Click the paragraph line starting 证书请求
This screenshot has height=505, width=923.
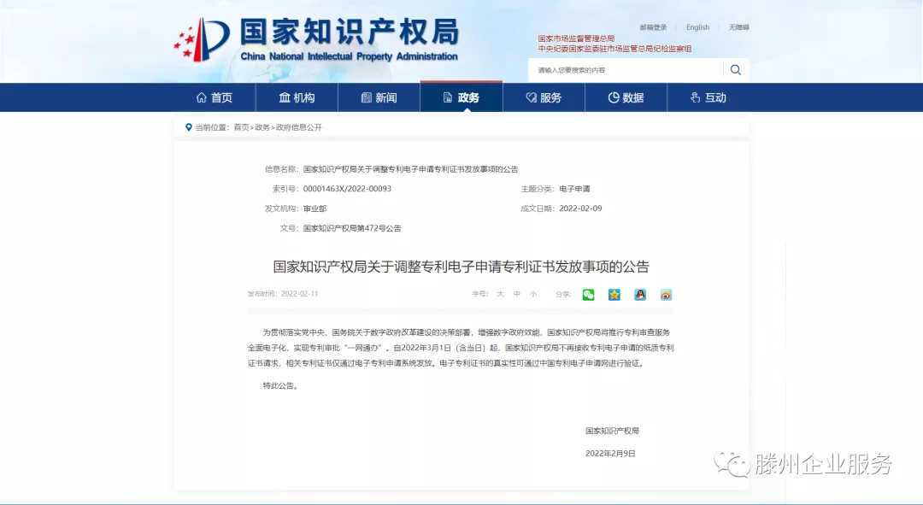445,363
